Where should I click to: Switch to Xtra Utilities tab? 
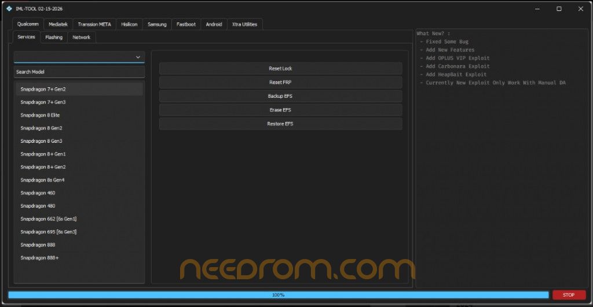pos(245,24)
